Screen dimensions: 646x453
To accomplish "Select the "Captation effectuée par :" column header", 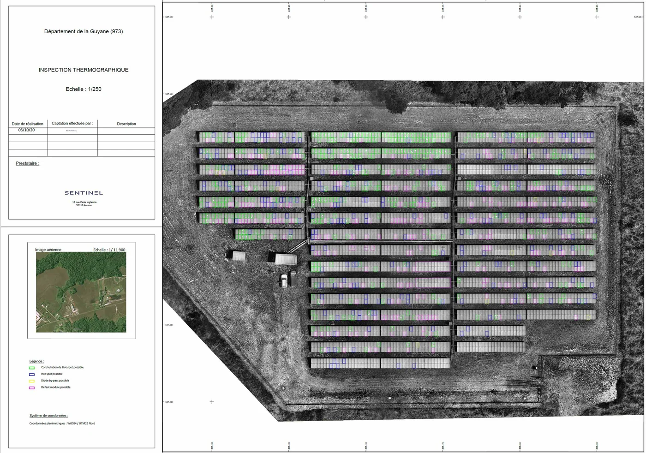I will 72,123.
